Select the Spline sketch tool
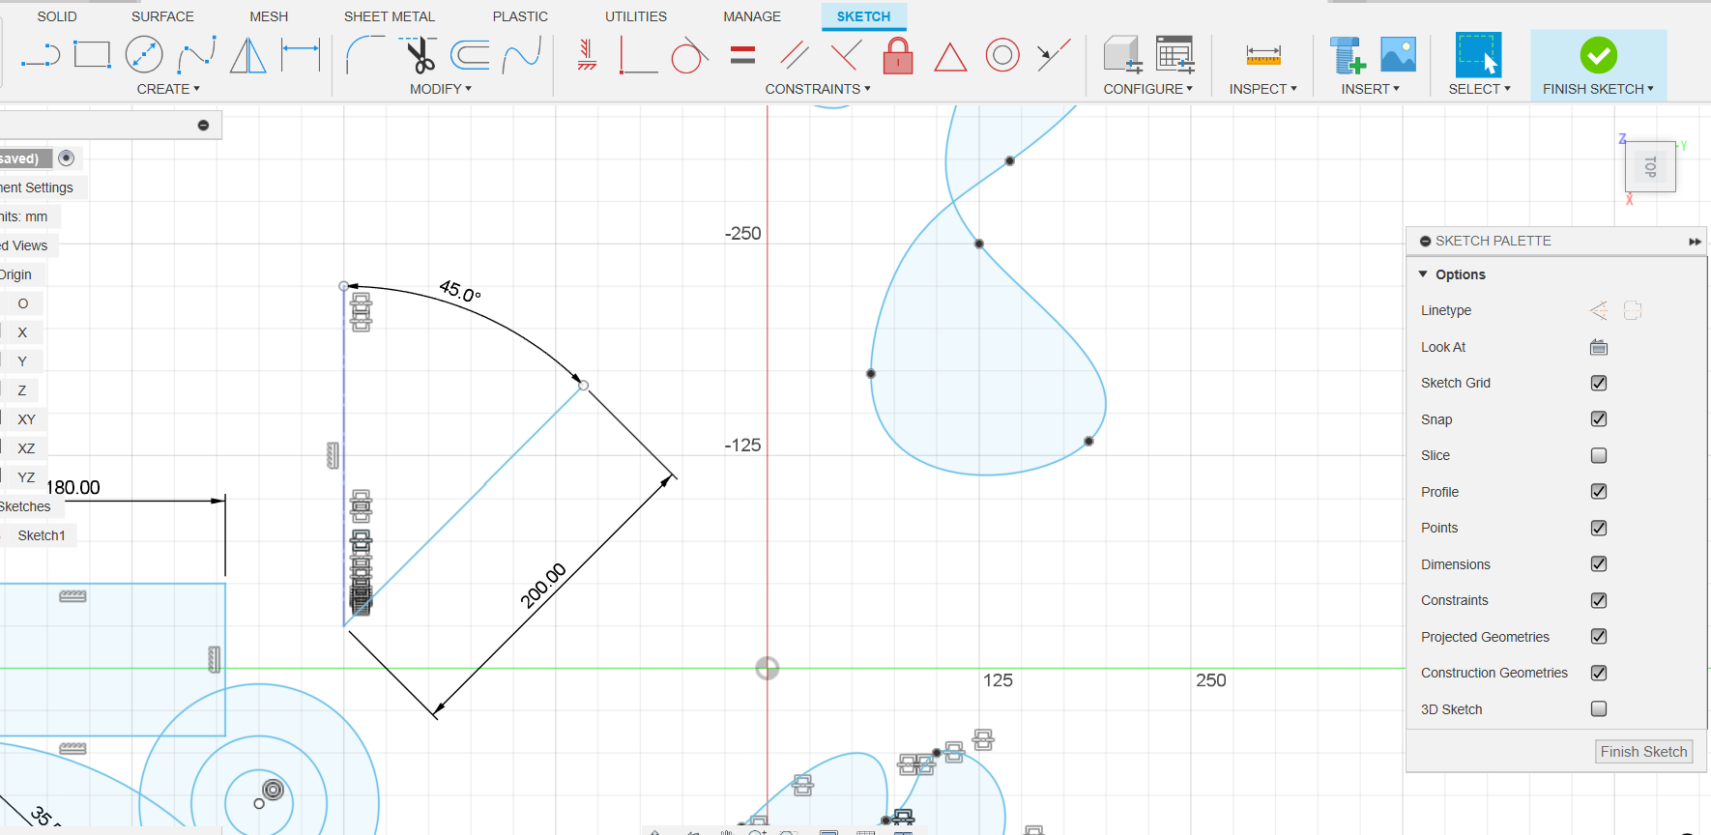This screenshot has width=1711, height=835. point(196,55)
